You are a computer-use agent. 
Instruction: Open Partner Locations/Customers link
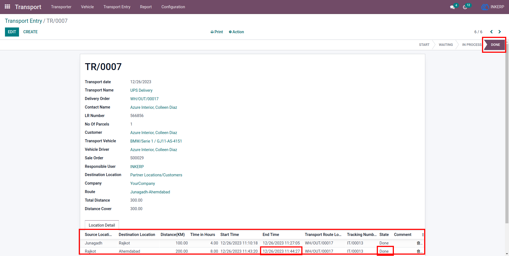[156, 175]
